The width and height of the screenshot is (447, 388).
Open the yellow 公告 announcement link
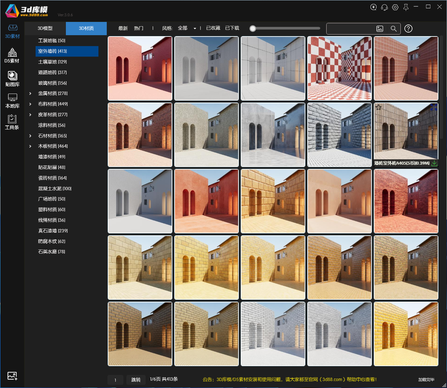click(290, 379)
